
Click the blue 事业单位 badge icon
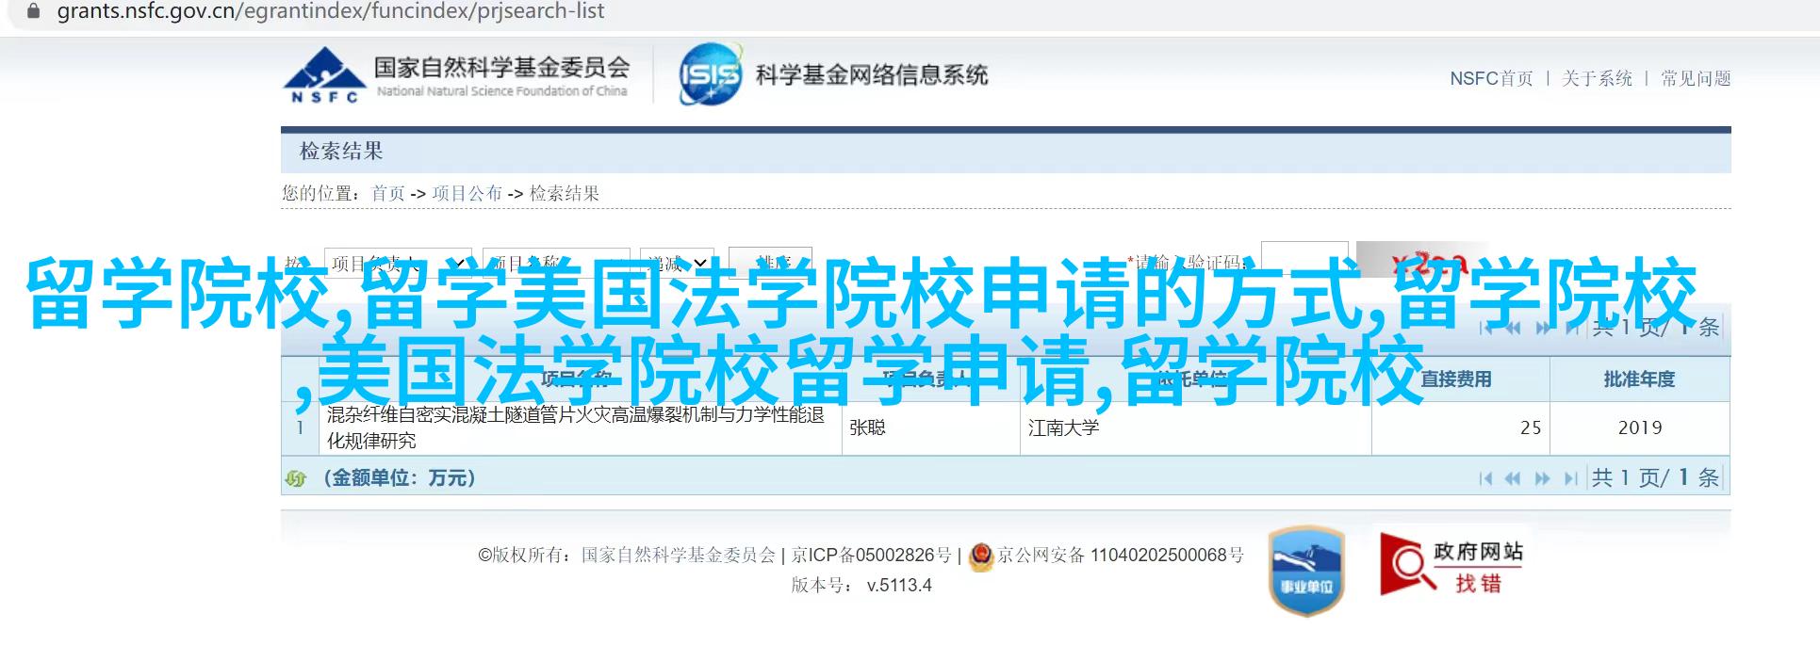[1306, 571]
